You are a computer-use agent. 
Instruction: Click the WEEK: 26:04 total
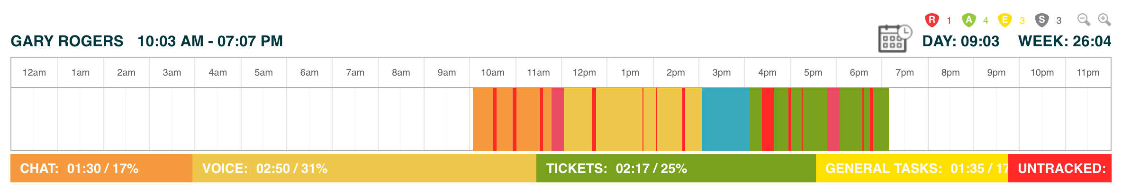click(x=1065, y=41)
